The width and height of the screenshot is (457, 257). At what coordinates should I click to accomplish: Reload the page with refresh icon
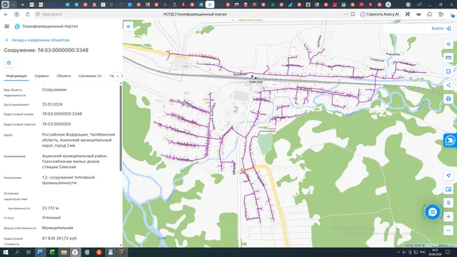pos(28,14)
